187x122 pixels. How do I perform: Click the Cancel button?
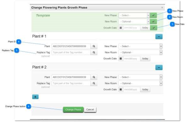point(90,110)
